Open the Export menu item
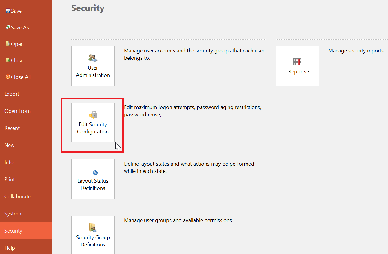The image size is (388, 254). coord(12,94)
